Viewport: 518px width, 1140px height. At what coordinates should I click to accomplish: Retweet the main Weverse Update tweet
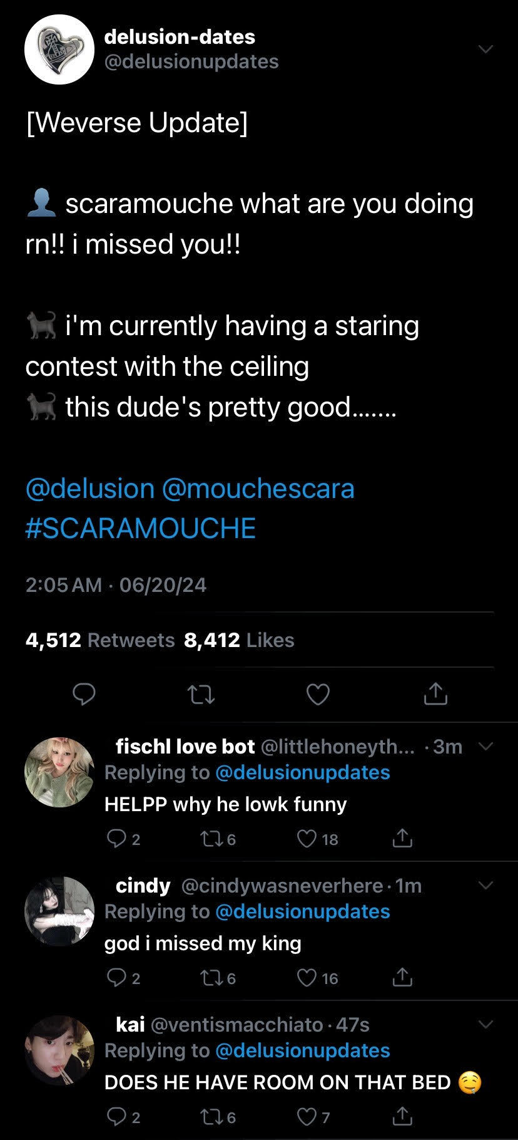click(201, 694)
